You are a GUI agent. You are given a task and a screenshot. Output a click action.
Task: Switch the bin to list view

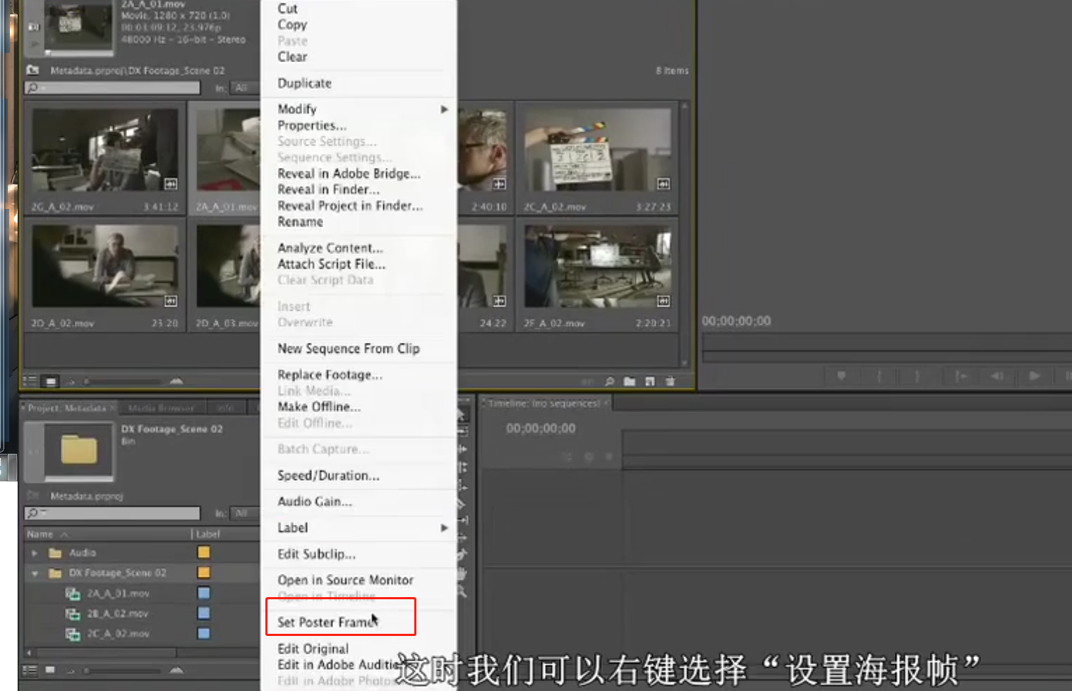(30, 381)
